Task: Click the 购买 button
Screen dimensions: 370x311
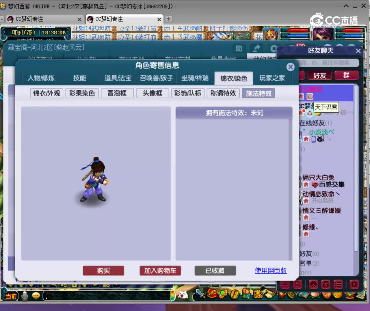Action: click(103, 271)
